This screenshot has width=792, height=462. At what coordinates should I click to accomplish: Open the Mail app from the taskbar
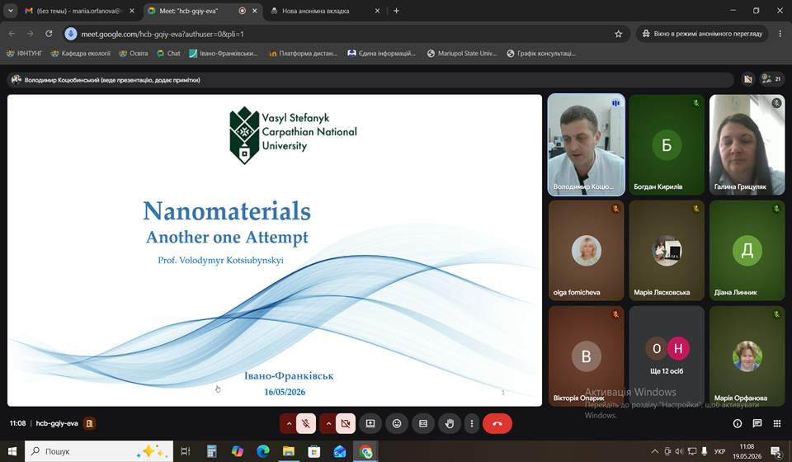coord(340,451)
